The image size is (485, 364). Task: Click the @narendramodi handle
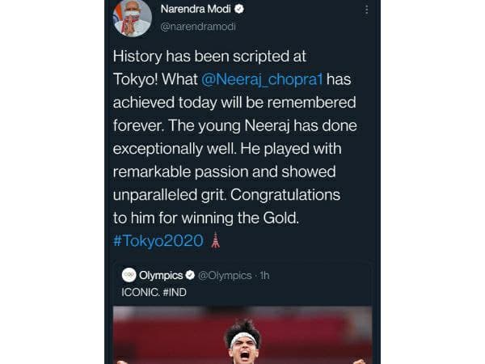coord(197,28)
